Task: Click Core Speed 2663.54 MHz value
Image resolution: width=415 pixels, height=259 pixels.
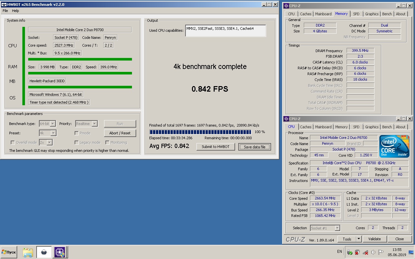Action: 325,198
